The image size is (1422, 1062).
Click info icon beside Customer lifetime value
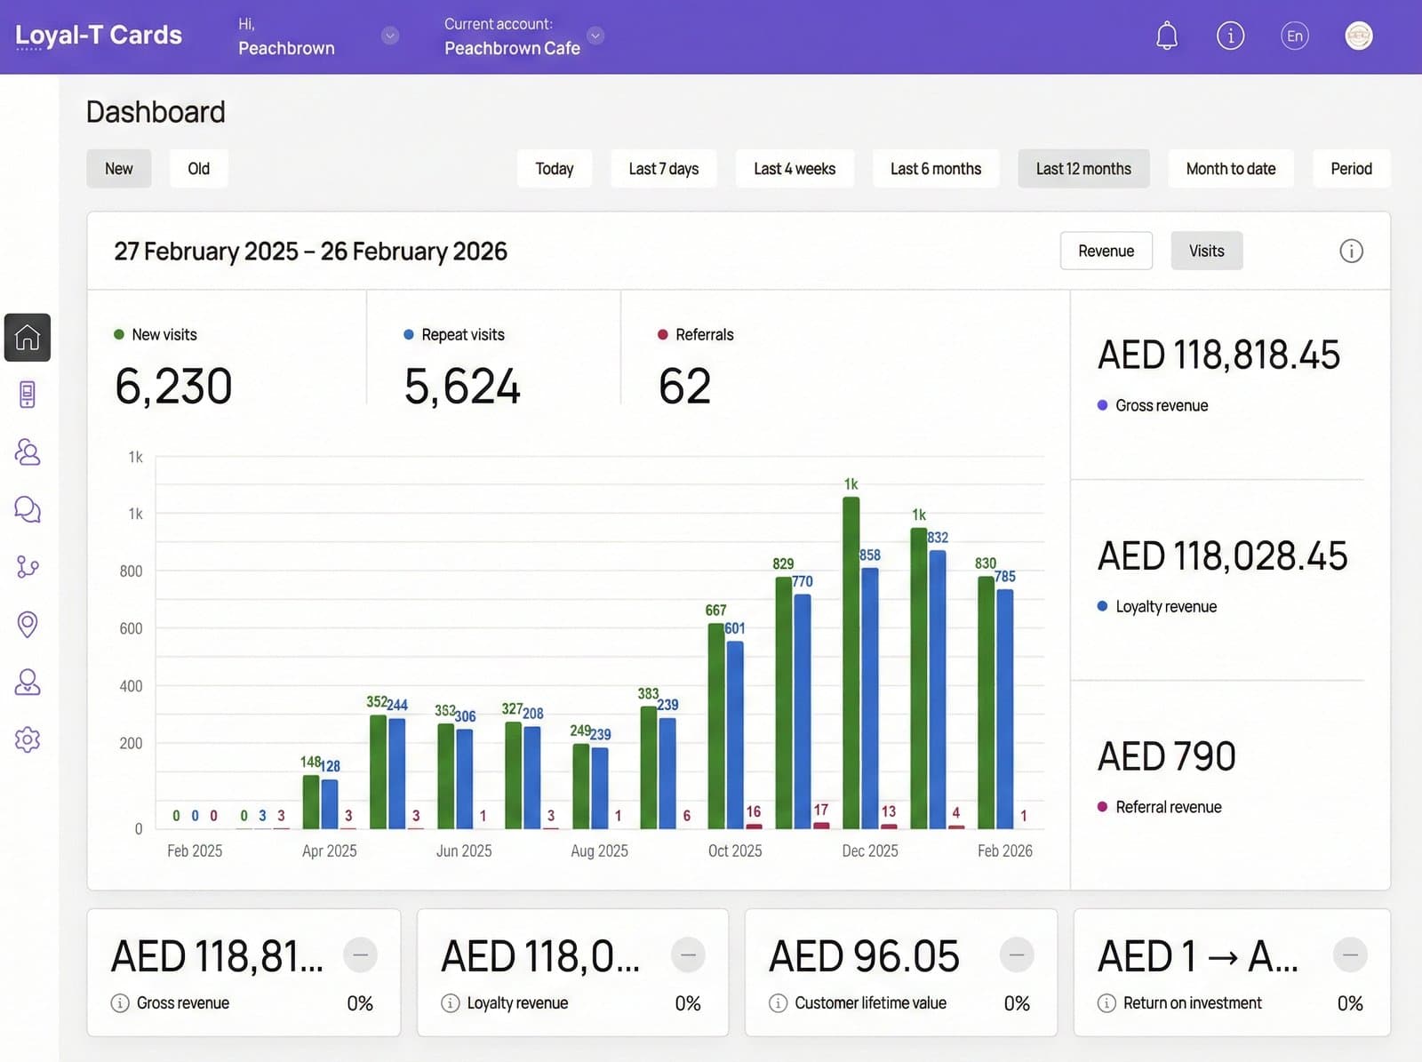(778, 1003)
